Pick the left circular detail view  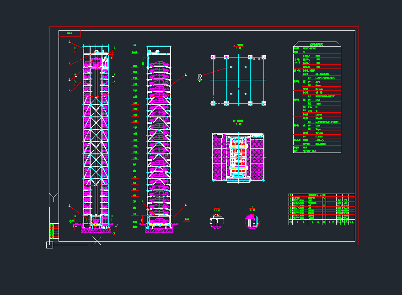(x=216, y=221)
